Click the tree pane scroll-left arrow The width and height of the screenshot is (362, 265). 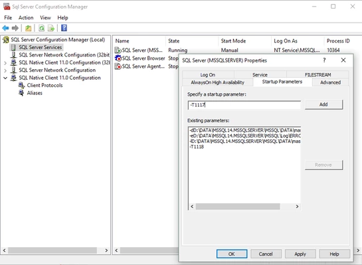(x=5, y=250)
